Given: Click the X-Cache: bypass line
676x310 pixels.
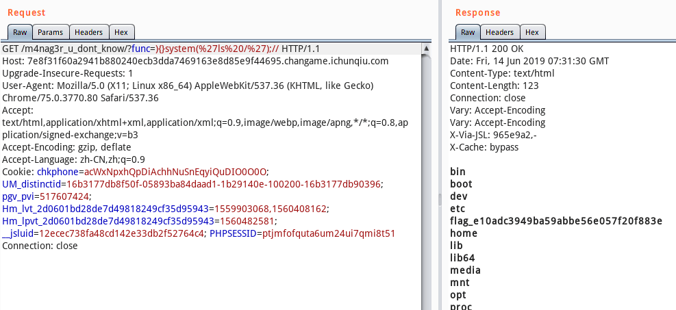Looking at the screenshot, I should click(484, 147).
